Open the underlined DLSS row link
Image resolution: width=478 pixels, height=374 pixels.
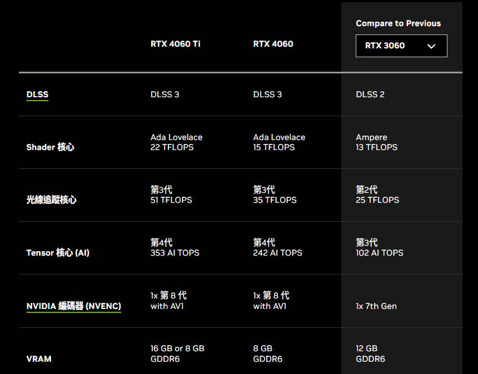[x=37, y=94]
